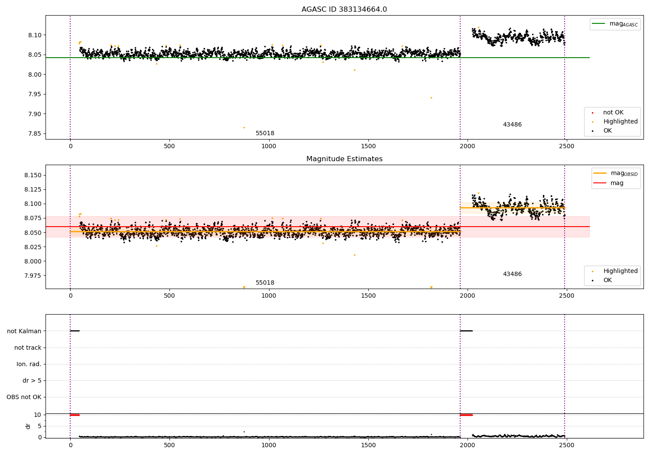This screenshot has width=650, height=455.
Task: Click the '55018' annotation in Magnitude Estimates plot
Action: click(x=265, y=283)
